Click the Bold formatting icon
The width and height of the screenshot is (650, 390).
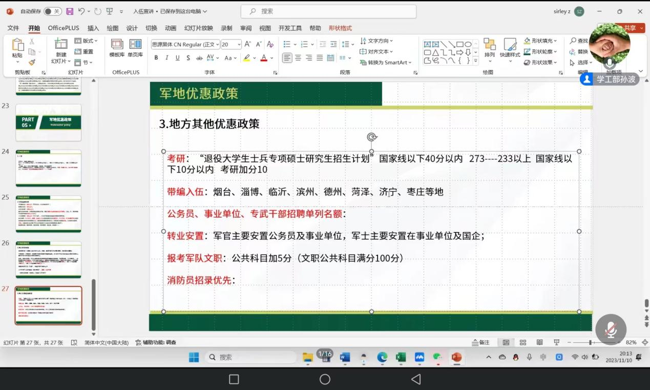(156, 58)
